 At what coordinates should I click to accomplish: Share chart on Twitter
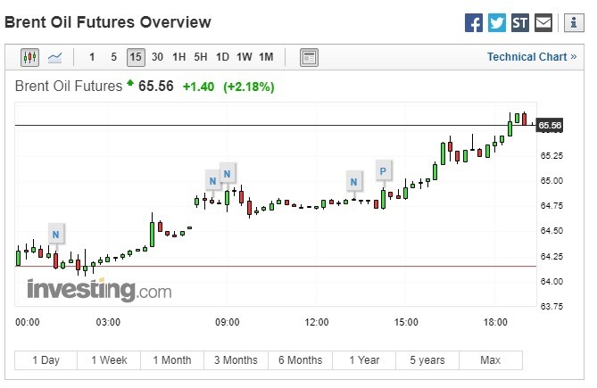(497, 23)
